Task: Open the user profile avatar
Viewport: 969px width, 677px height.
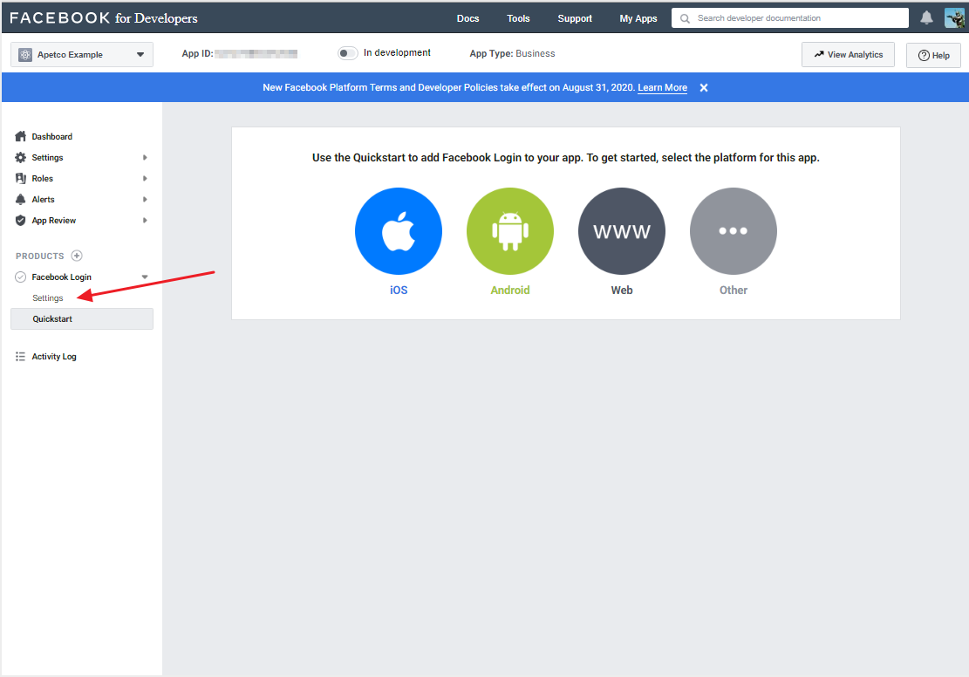Action: point(954,18)
